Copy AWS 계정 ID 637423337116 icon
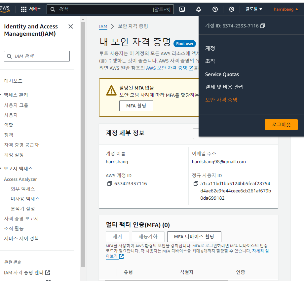This screenshot has height=281, width=304. (x=110, y=183)
